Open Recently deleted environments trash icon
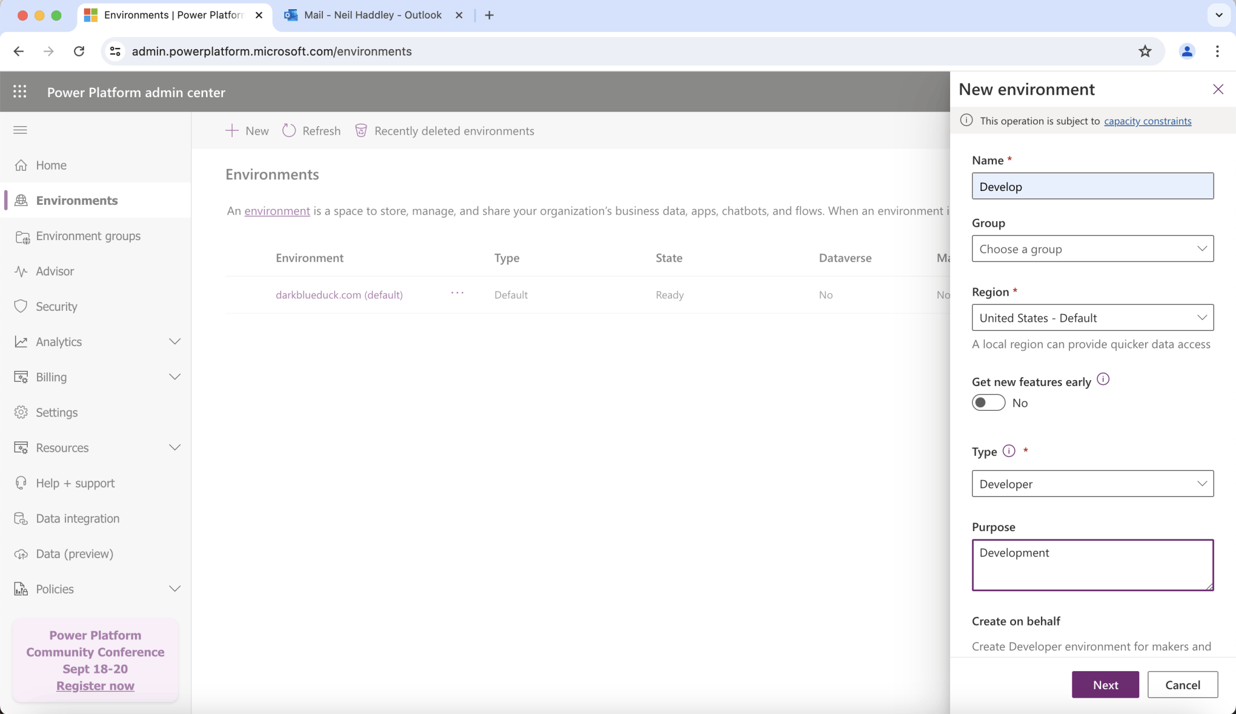 [361, 131]
